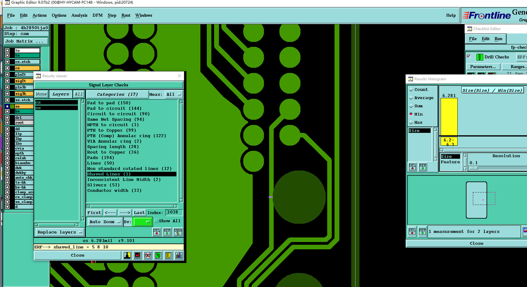
Task: Click UNDO icon in Results viewer
Action: click(178, 232)
